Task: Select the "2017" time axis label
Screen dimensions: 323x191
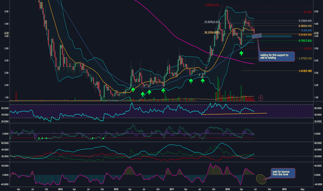Action: click(172, 189)
